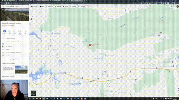Image resolution: width=179 pixels, height=100 pixels.
Task: Open the Google Maps hamburger menu
Action: [3, 7]
